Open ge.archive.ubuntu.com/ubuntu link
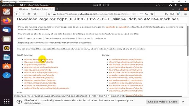The image size is (189, 106). [x=126, y=72]
